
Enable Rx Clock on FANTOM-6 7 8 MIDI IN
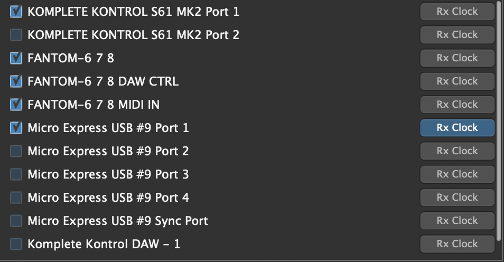click(x=457, y=105)
